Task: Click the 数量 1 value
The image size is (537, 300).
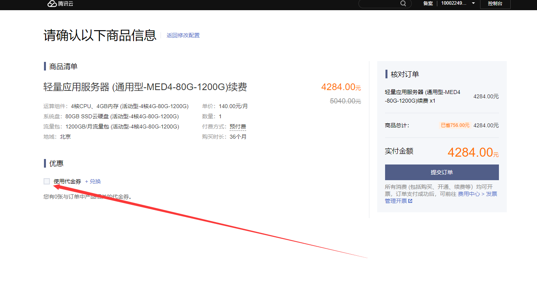Action: (x=220, y=116)
